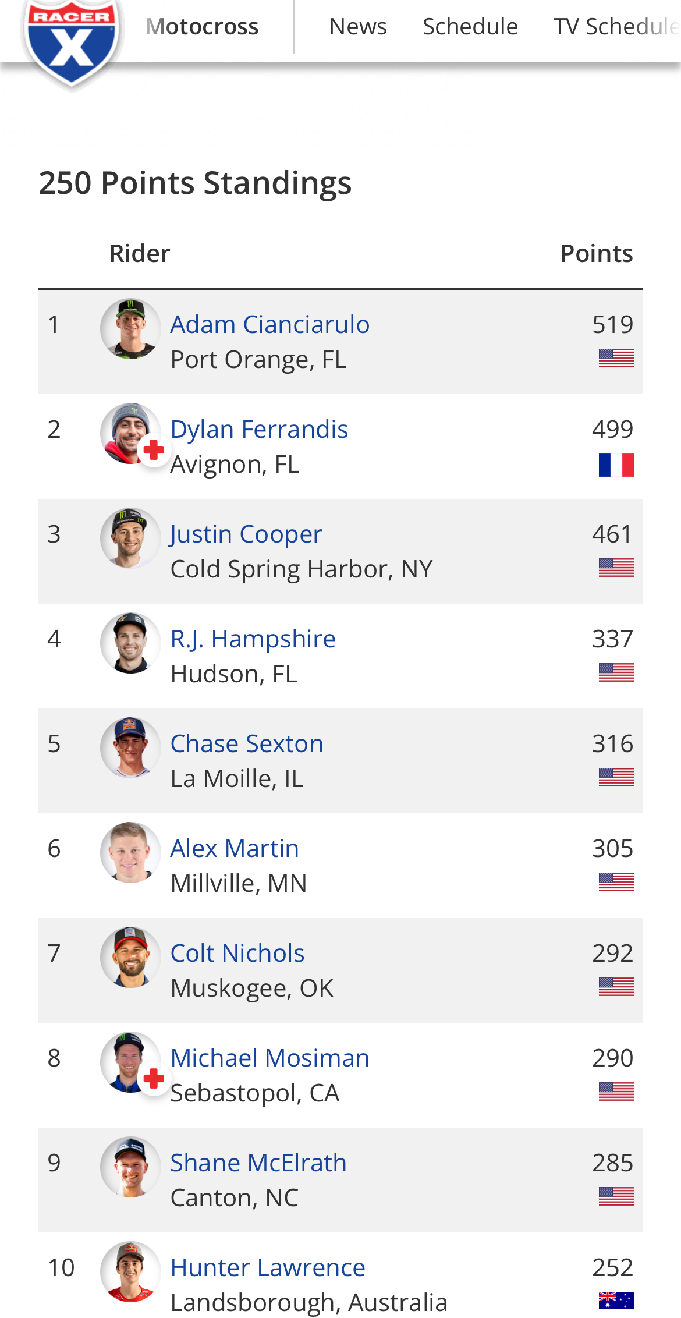Click the French flag icon beside Ferrandis
Screen dimensions: 681x1318
[x=616, y=465]
